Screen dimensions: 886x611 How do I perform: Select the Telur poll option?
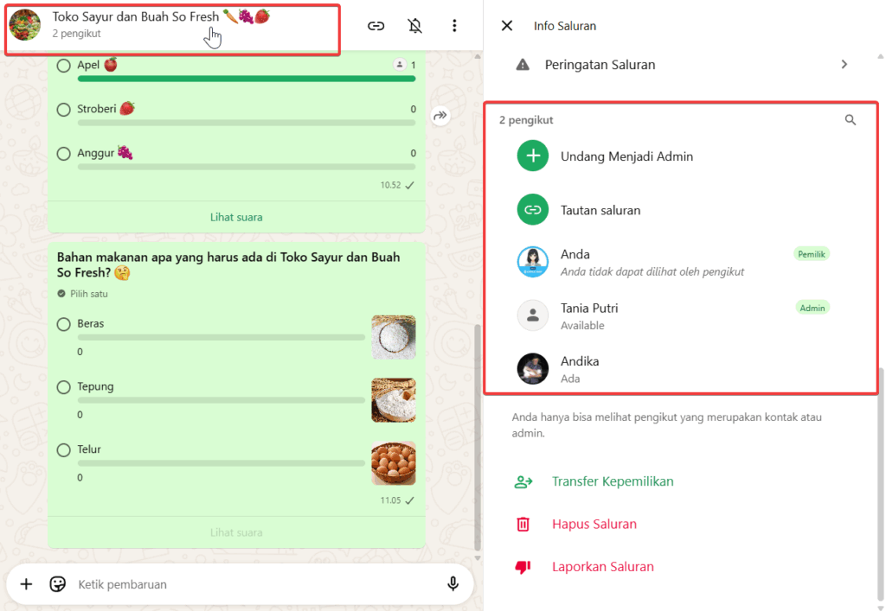coord(64,450)
